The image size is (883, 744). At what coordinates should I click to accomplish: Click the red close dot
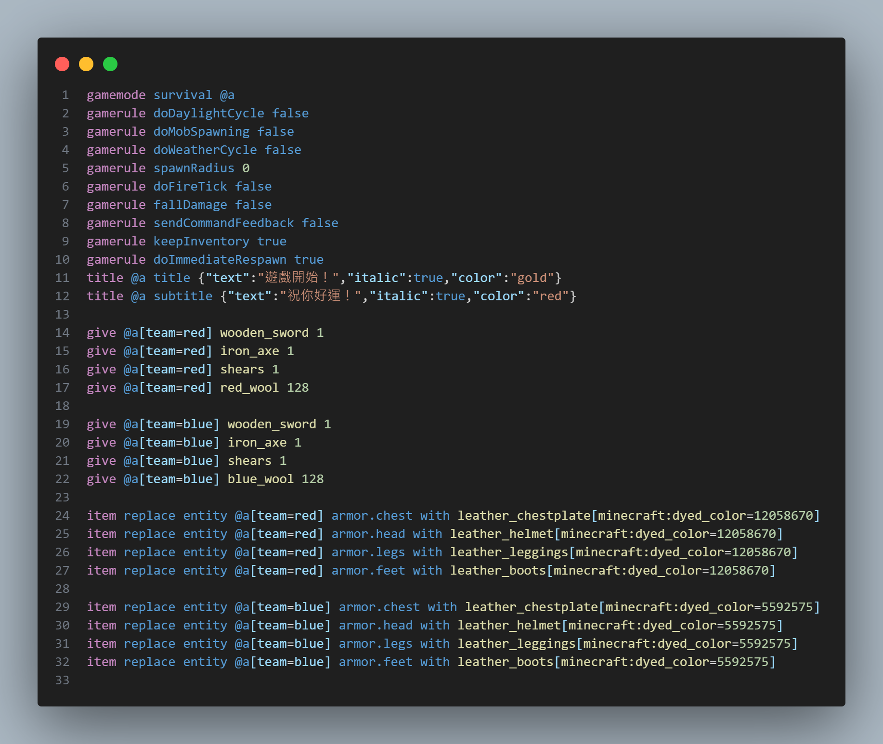(x=62, y=64)
